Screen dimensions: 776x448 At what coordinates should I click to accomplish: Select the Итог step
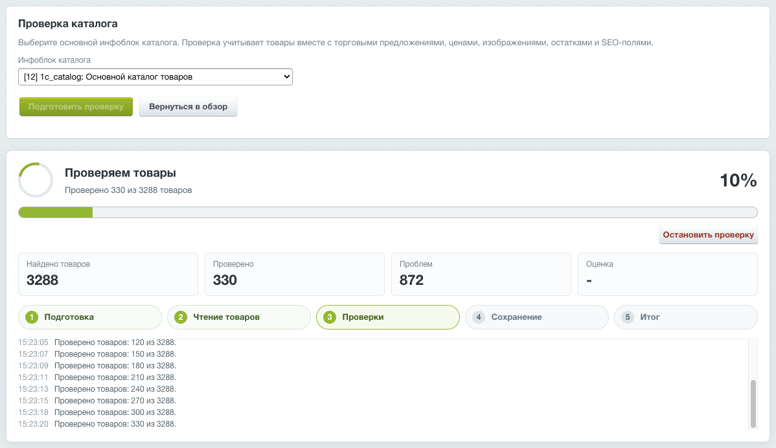tap(686, 317)
